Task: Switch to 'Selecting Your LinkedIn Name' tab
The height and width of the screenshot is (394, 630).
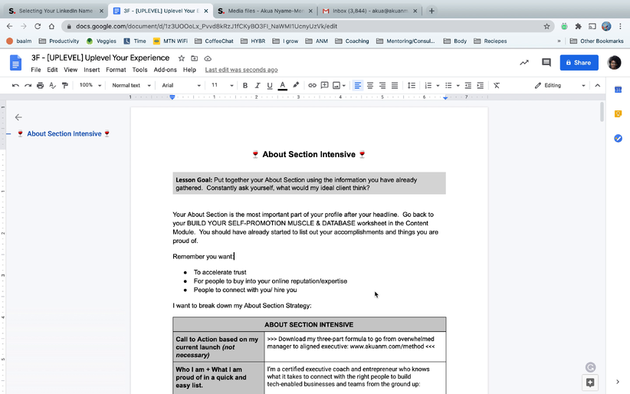Action: pyautogui.click(x=55, y=11)
